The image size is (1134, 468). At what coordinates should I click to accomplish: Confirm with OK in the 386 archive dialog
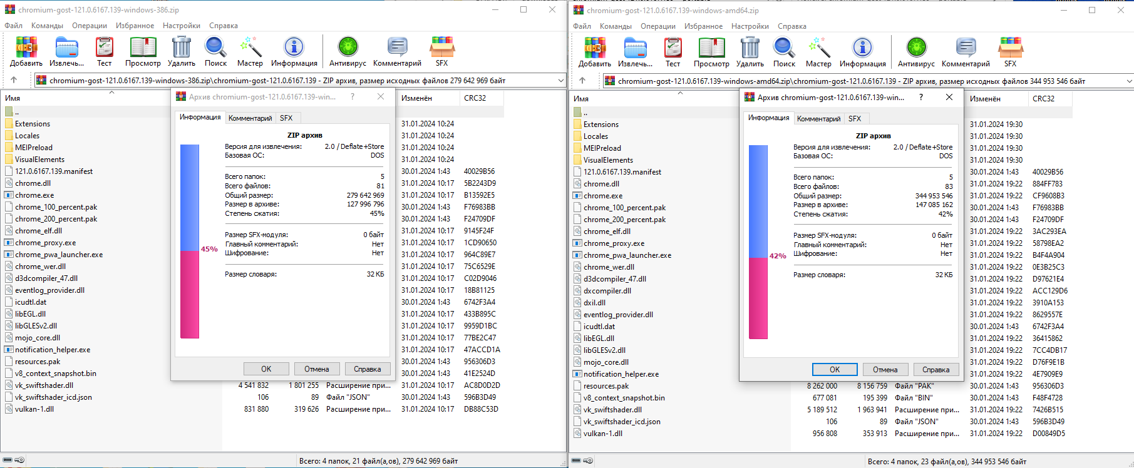pyautogui.click(x=266, y=369)
